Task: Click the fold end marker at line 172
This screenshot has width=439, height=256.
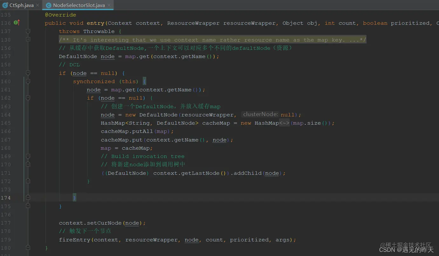Action: [28, 181]
